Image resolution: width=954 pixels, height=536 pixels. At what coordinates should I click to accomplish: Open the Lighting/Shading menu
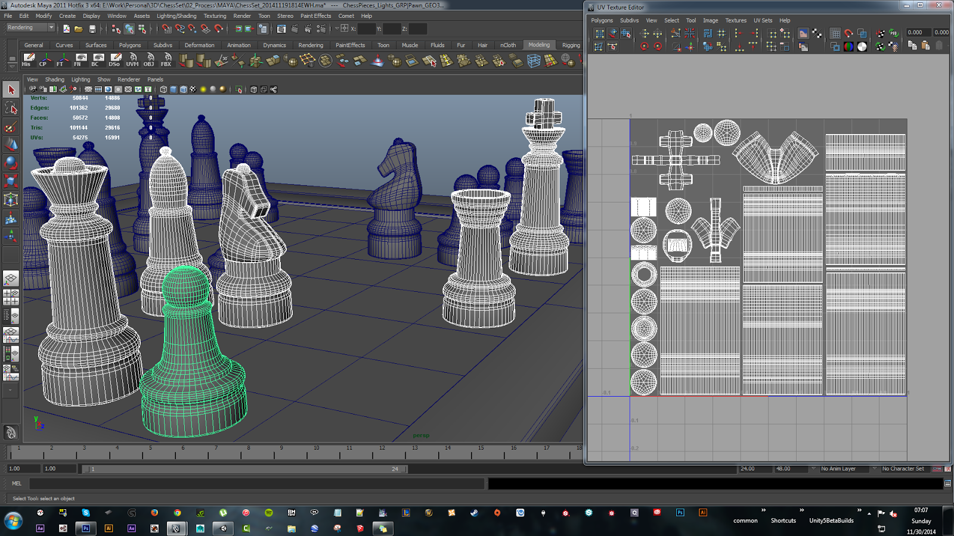tap(176, 16)
